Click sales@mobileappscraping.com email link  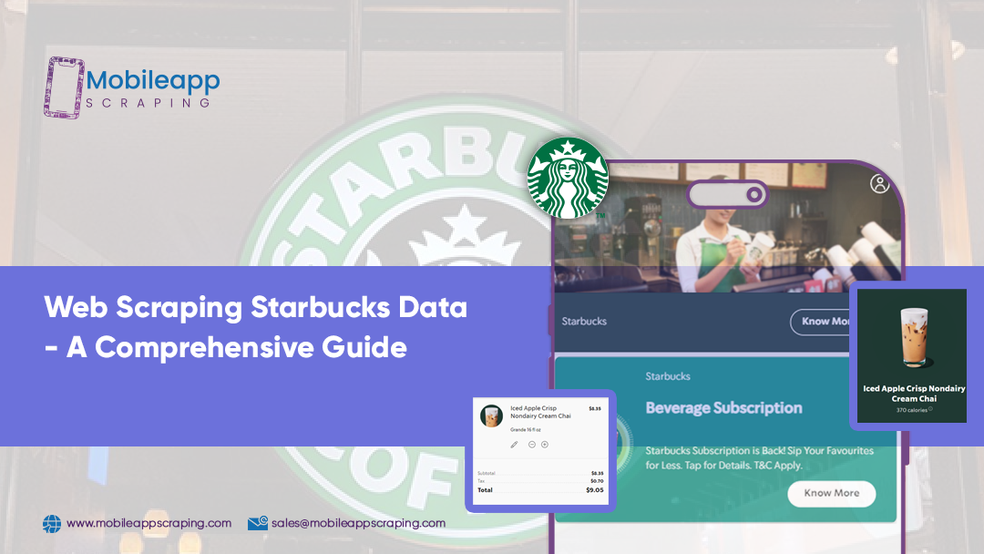tap(358, 523)
